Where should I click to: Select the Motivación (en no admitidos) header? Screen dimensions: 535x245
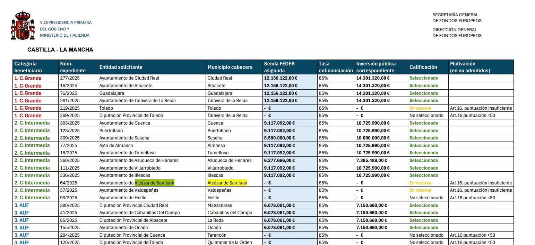click(x=470, y=67)
